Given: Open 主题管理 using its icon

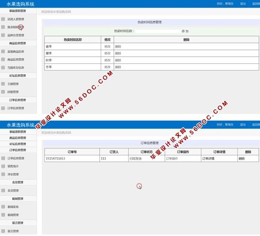Looking at the screenshot, I should coord(3,84).
